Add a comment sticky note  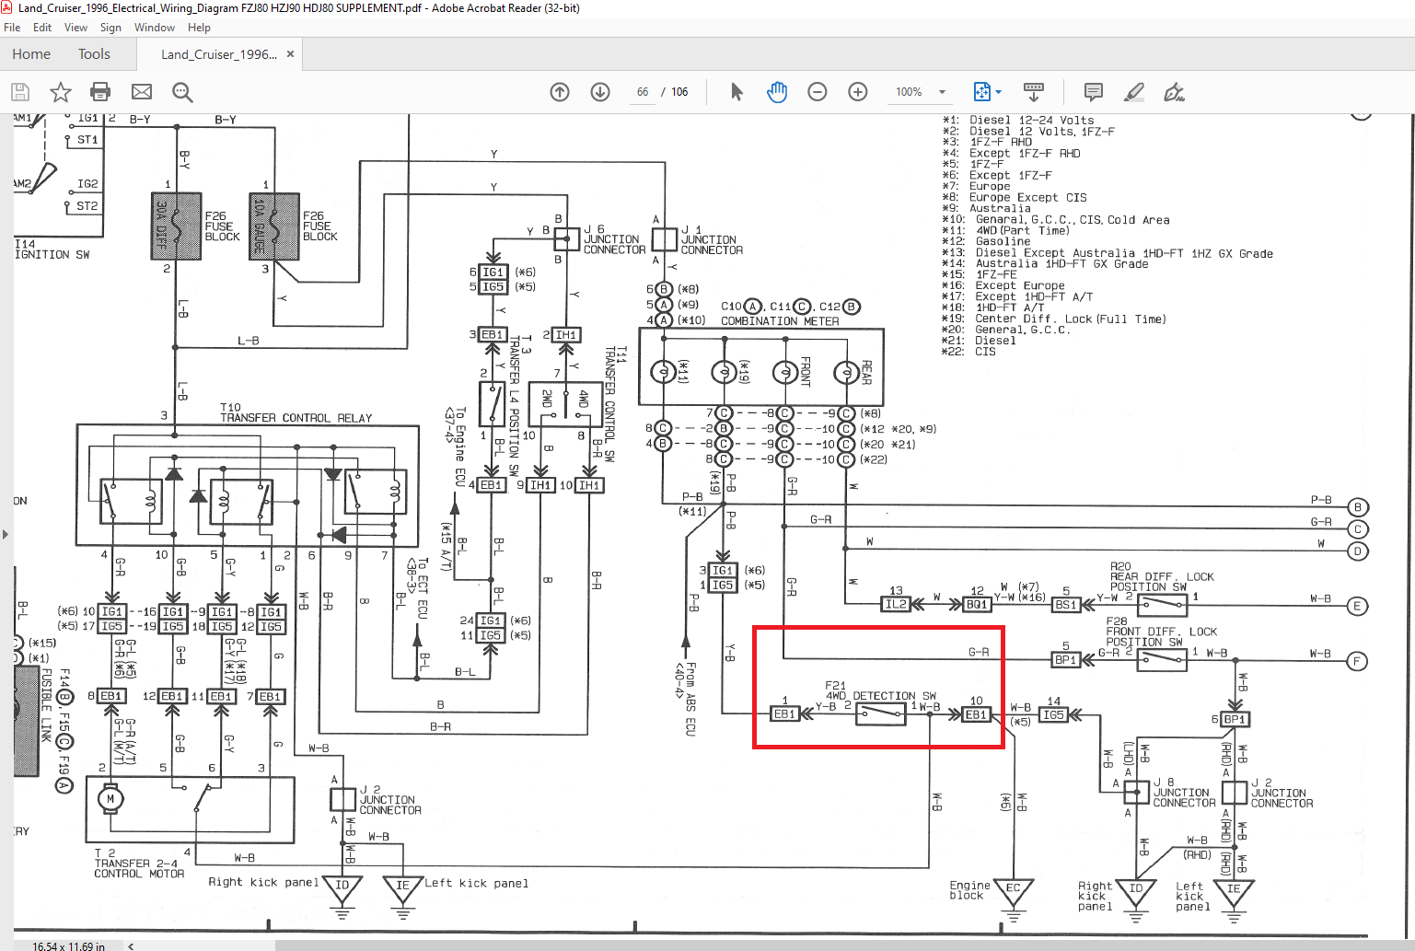tap(1094, 92)
